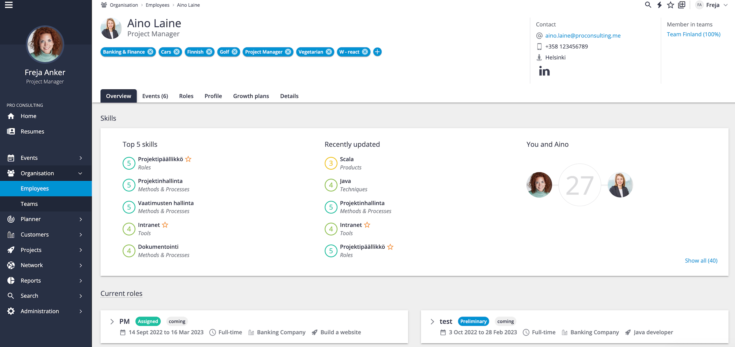Viewport: 735px width, 347px height.
Task: Add a new tag with plus button
Action: [377, 52]
